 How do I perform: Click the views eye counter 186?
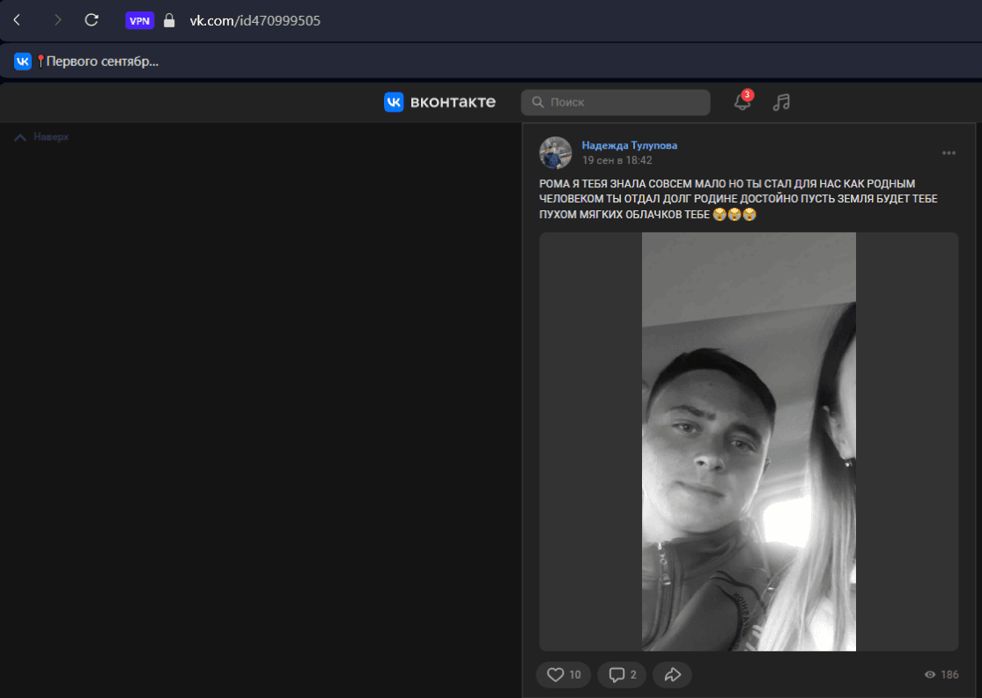pos(941,674)
